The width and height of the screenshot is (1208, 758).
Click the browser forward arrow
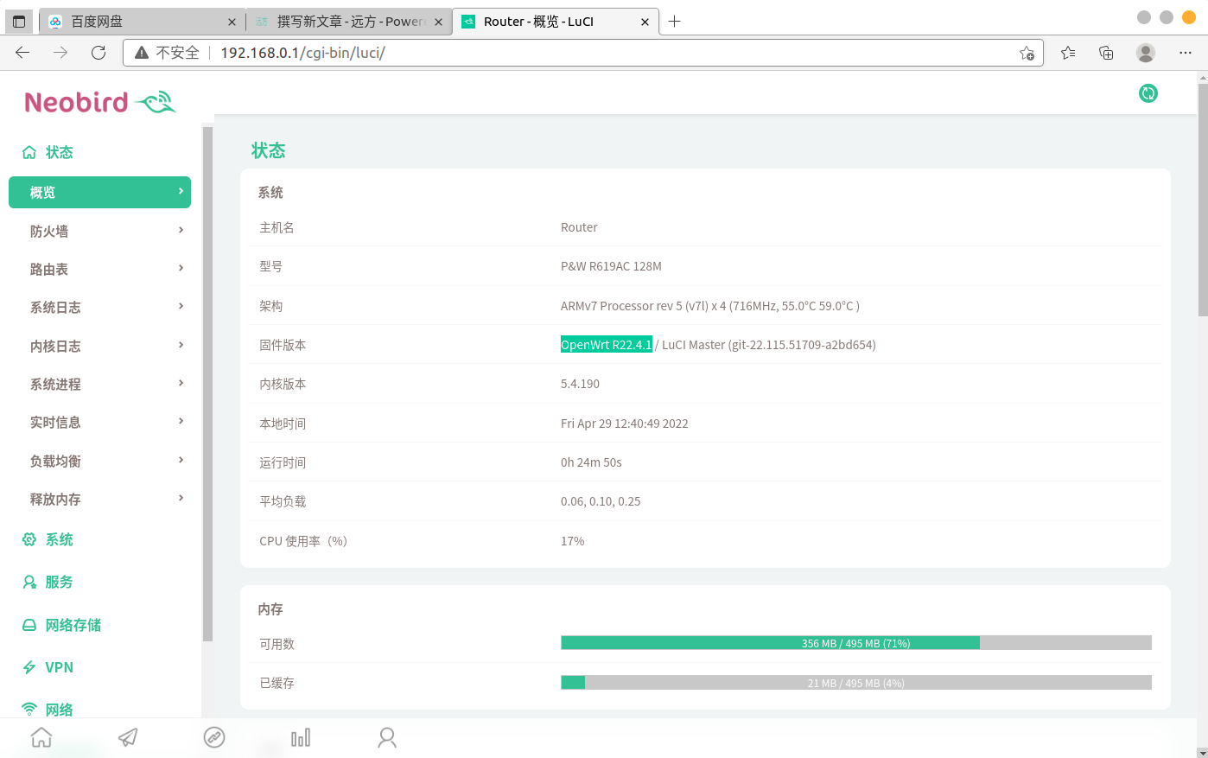click(x=60, y=53)
